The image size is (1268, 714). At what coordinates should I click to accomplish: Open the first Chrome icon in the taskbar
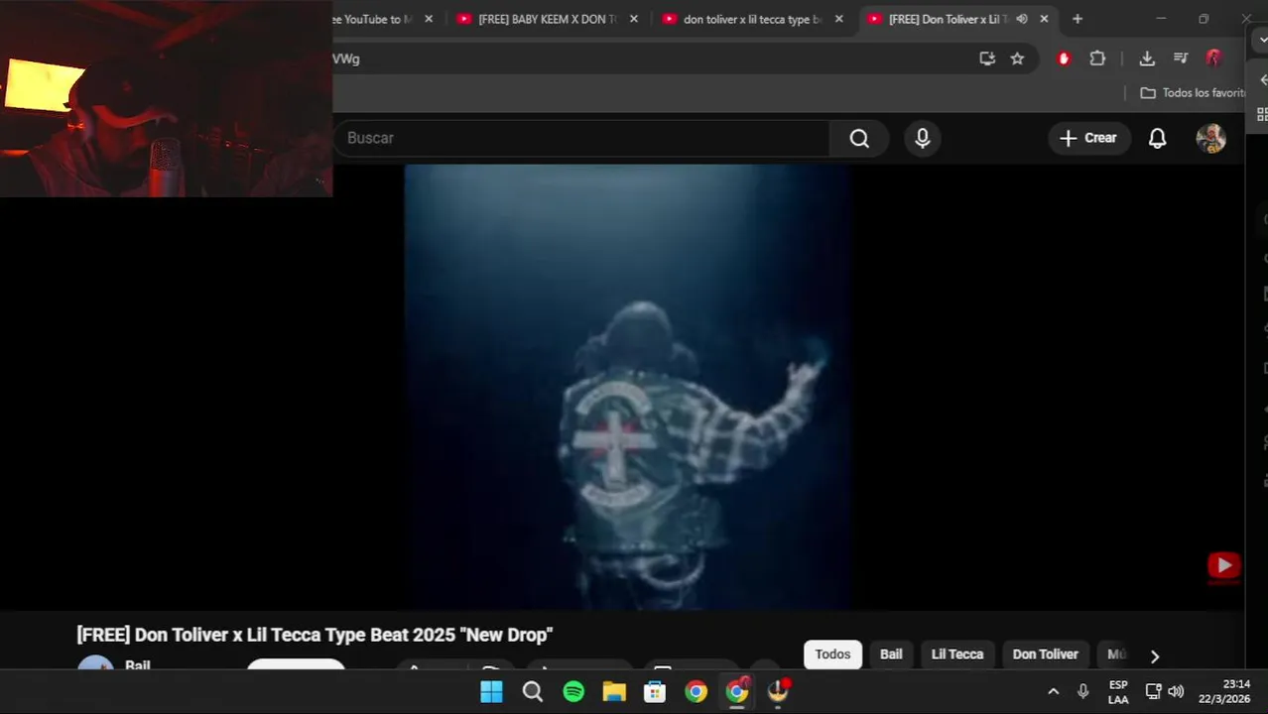point(697,692)
